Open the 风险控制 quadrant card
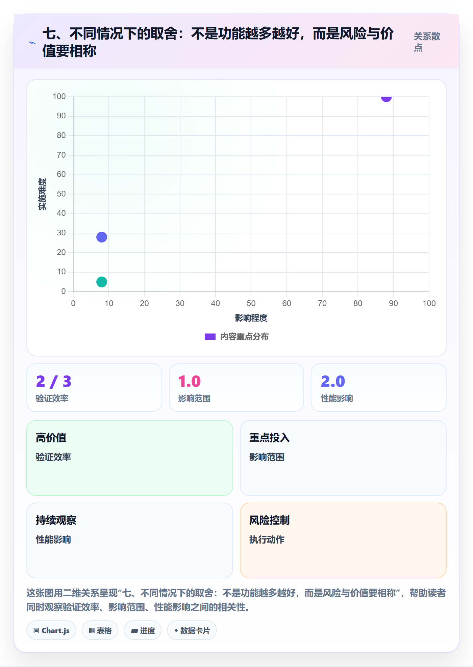The image size is (473, 667). 343,540
